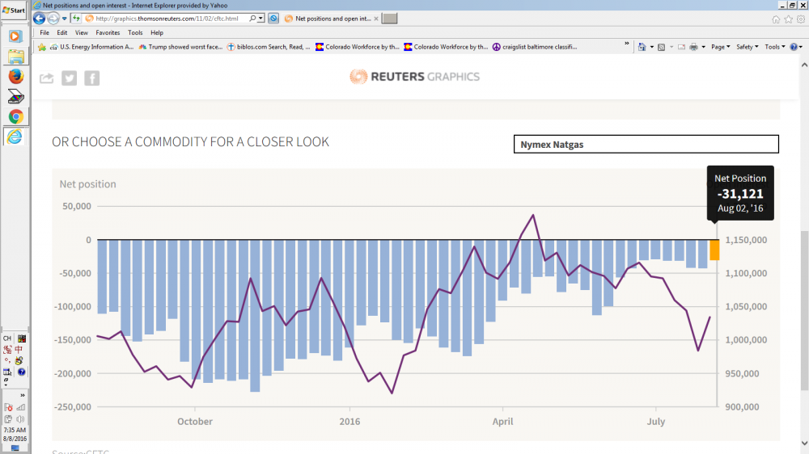Expand the Page dropdown in command bar

tap(721, 47)
